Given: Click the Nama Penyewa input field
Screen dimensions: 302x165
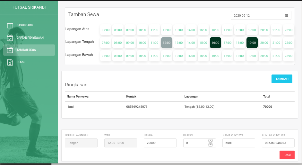Looking at the screenshot, I should (x=238, y=143).
